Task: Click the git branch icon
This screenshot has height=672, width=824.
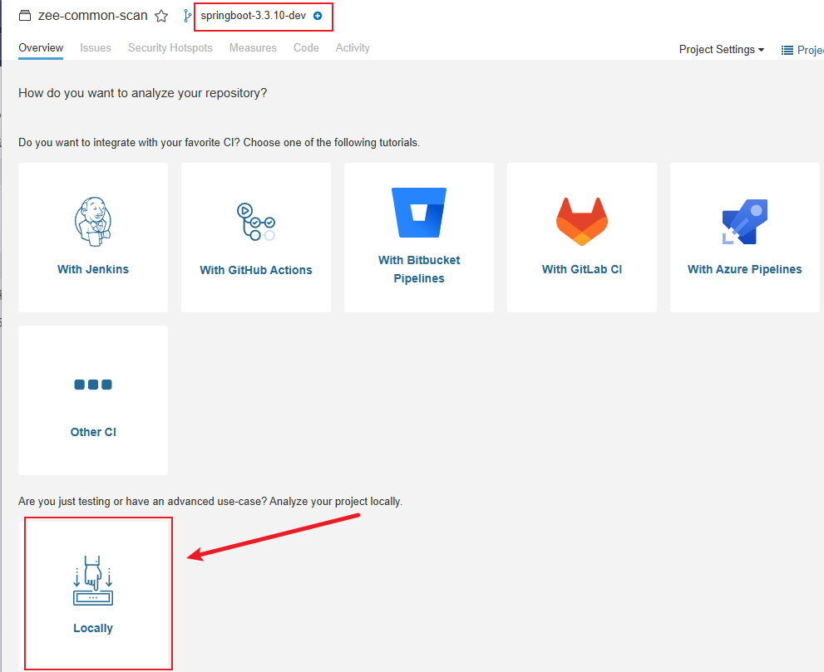Action: [x=187, y=16]
